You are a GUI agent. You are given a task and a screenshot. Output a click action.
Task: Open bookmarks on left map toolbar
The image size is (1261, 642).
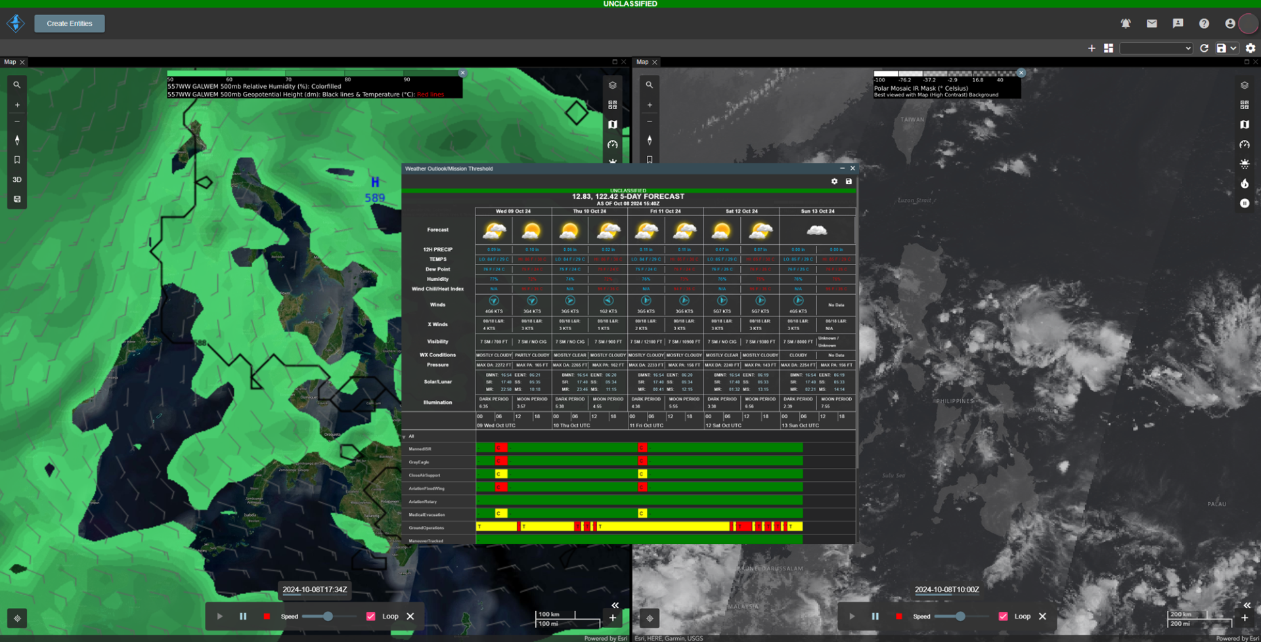[x=17, y=160]
